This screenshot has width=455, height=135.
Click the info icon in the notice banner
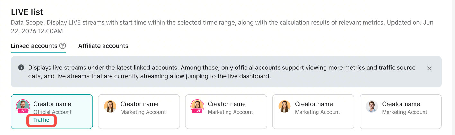pyautogui.click(x=21, y=67)
